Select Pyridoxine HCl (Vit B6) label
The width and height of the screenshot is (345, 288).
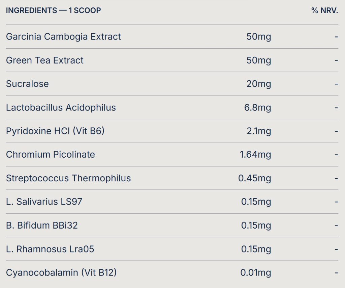55,131
